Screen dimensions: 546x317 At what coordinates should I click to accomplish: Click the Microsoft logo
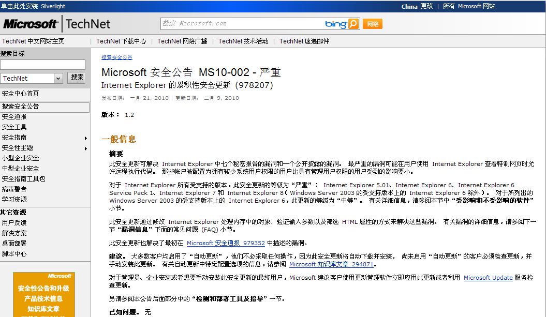tap(31, 24)
